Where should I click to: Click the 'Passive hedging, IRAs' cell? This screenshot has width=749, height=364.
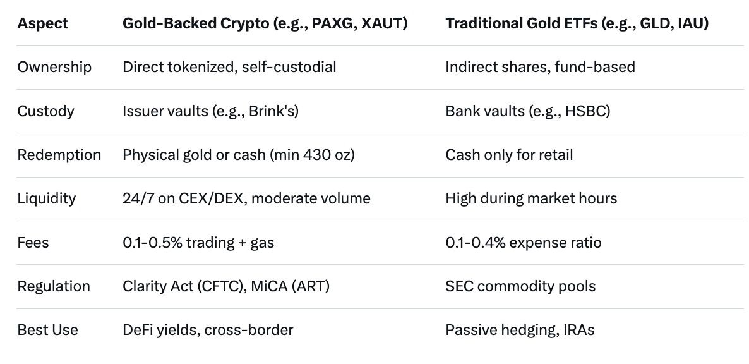pos(520,330)
